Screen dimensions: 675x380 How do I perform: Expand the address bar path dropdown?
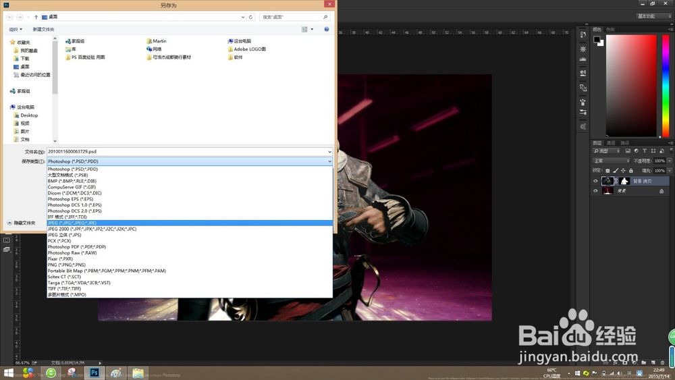pyautogui.click(x=243, y=18)
